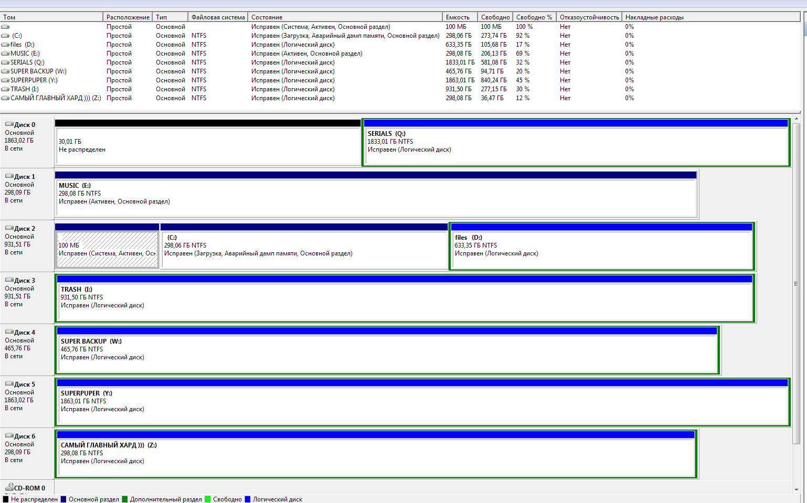Sort volumes by the Емкость column header
This screenshot has width=807, height=503.
(460, 17)
